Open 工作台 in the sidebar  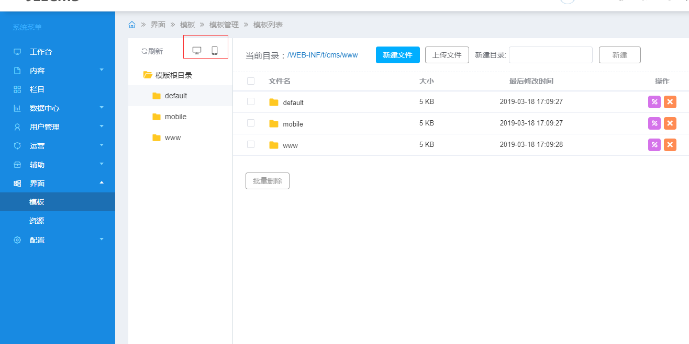pos(41,52)
